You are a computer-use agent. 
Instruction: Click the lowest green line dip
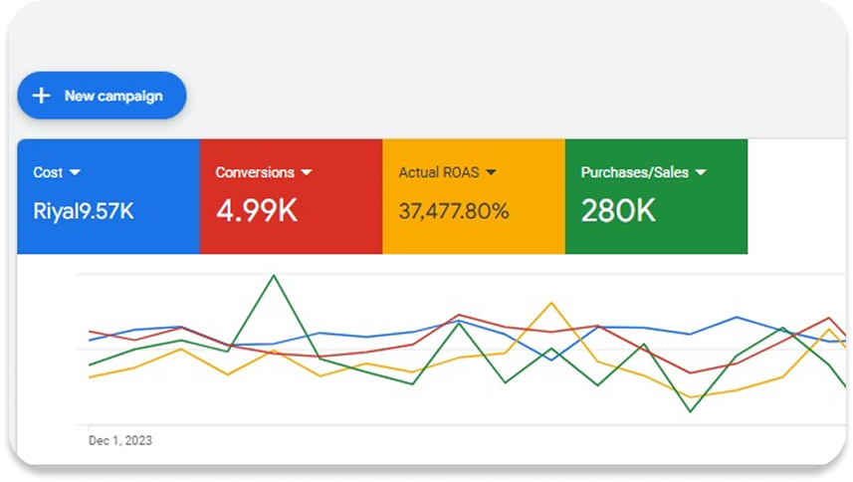click(x=690, y=410)
